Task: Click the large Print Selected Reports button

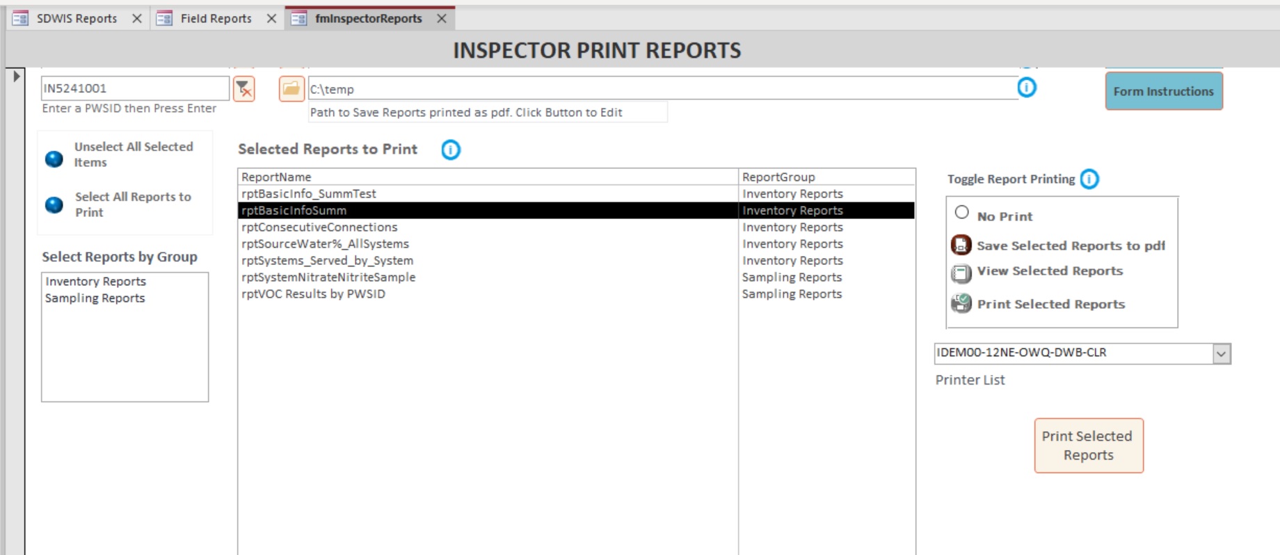Action: (x=1089, y=446)
